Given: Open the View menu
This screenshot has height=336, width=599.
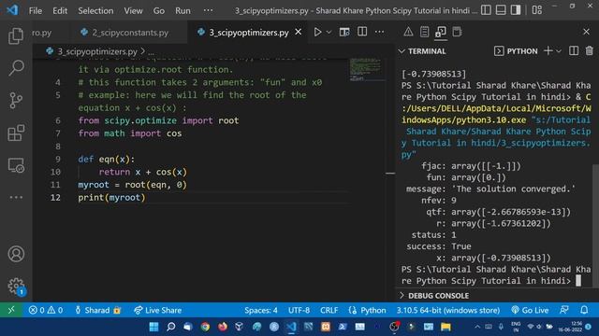Looking at the screenshot, I should [133, 10].
